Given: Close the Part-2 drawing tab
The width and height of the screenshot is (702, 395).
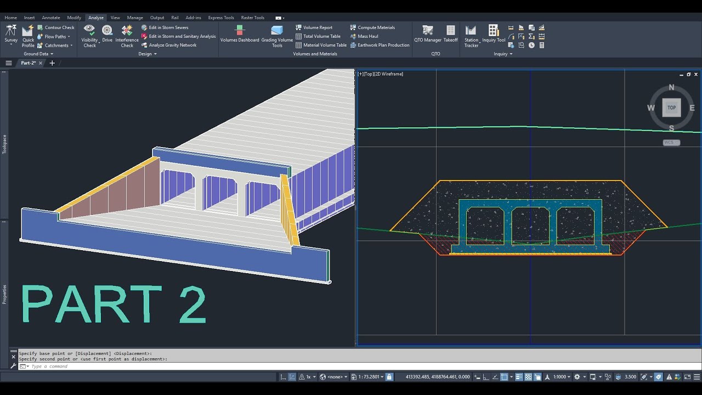Looking at the screenshot, I should pyautogui.click(x=41, y=63).
